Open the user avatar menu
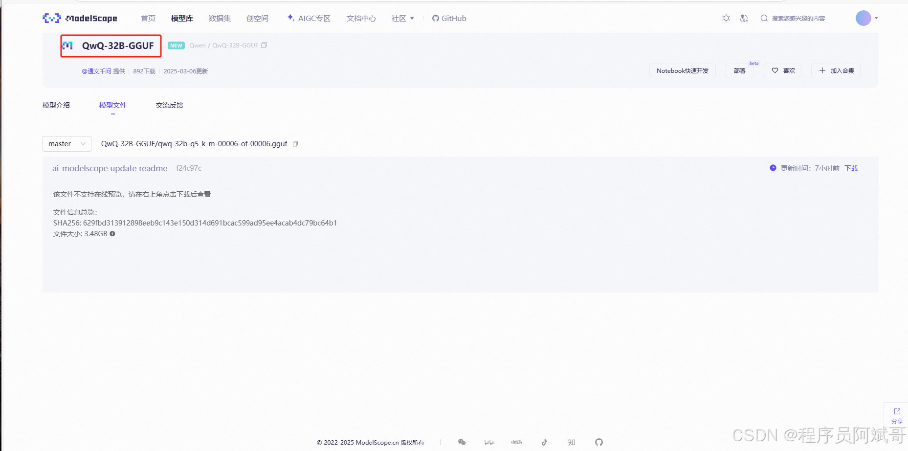Screen dimensions: 908x451 coord(864,18)
